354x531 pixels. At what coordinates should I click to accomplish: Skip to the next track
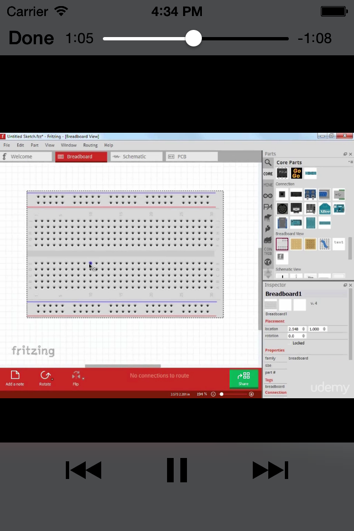270,470
